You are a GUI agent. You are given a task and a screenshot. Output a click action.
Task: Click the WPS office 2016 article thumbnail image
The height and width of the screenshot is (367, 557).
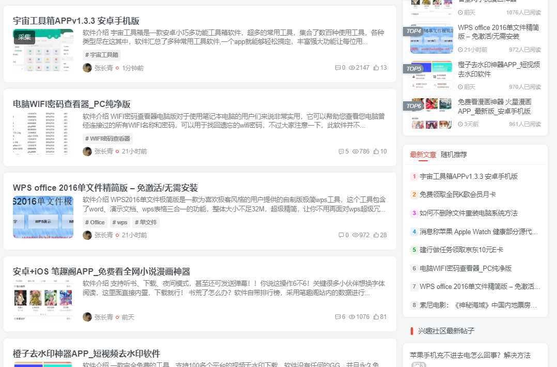coord(43,217)
